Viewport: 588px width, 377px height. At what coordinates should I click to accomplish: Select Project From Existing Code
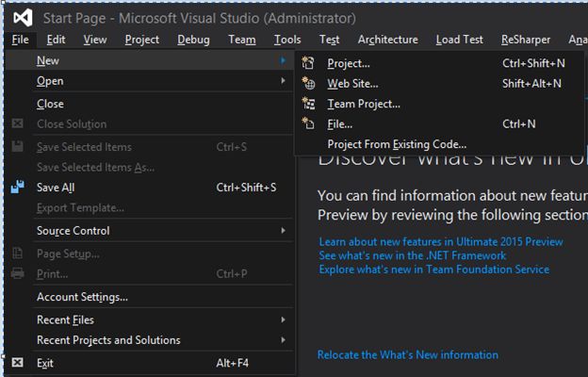pyautogui.click(x=397, y=144)
